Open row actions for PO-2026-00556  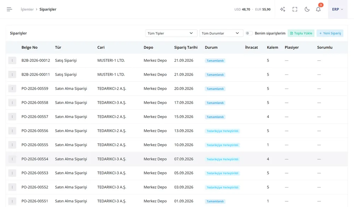(x=12, y=131)
